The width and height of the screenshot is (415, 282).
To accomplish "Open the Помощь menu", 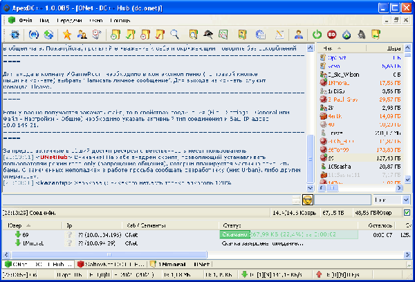I will 120,20.
